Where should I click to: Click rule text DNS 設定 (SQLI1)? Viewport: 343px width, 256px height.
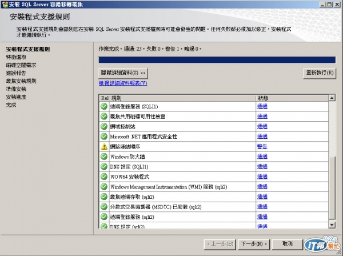(129, 167)
